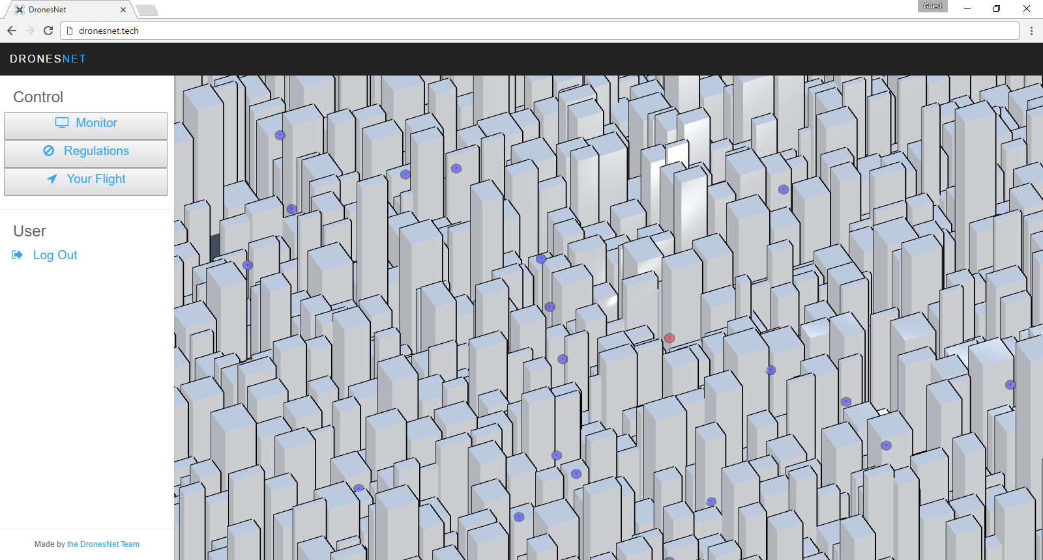Screen dimensions: 1043x560
Task: Select the DronesNet browser tab
Action: (x=70, y=10)
